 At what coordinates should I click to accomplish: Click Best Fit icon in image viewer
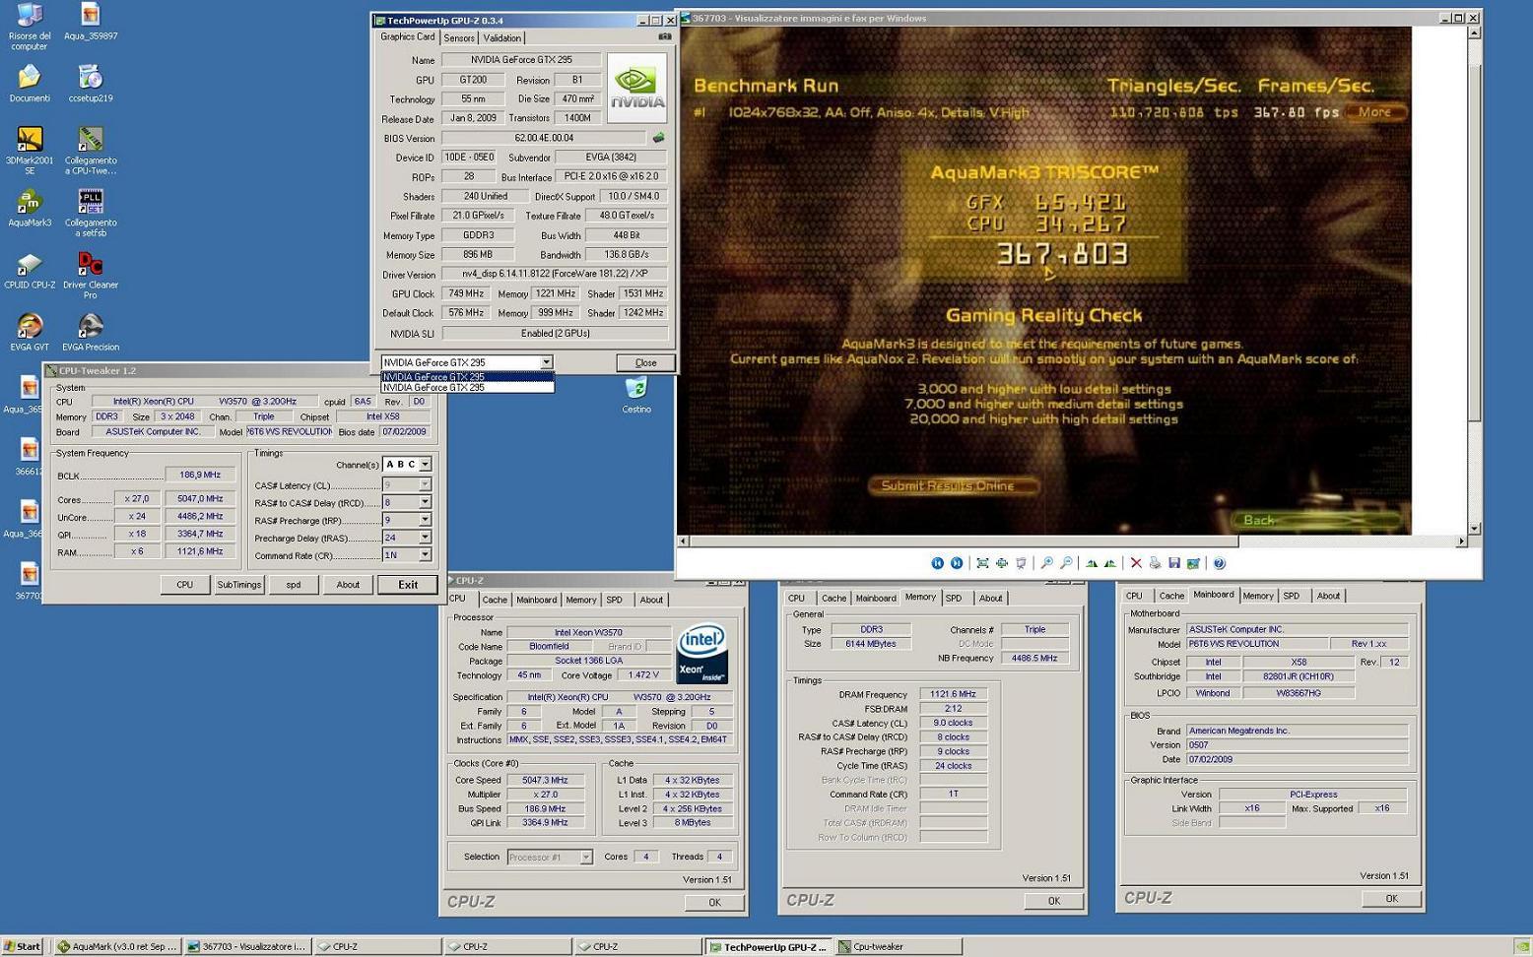tap(982, 563)
